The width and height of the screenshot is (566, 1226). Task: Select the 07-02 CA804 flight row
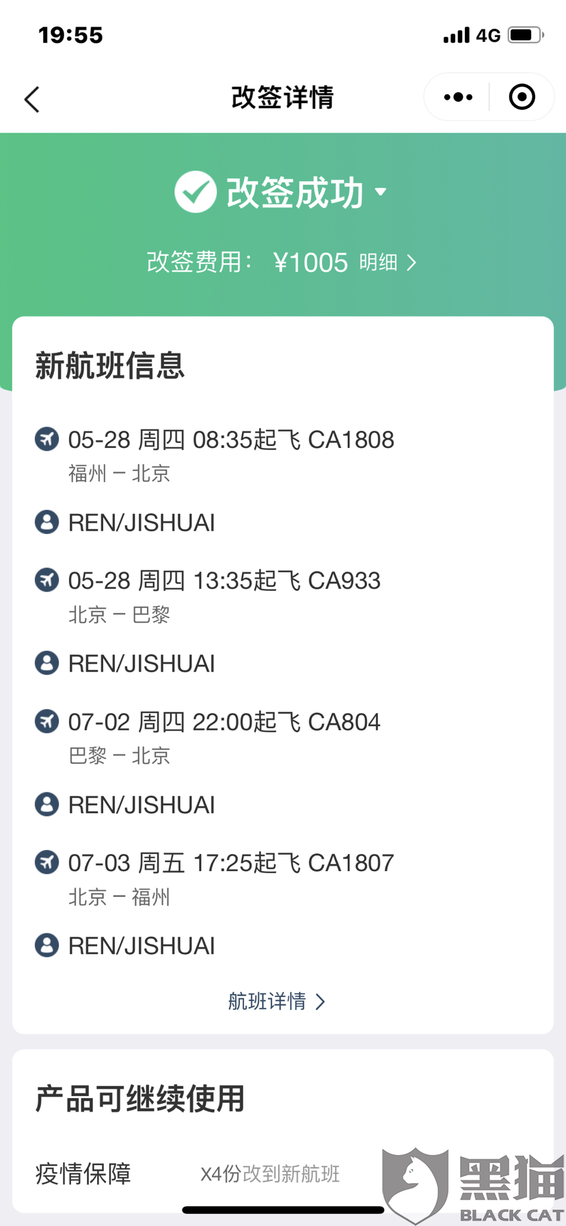pyautogui.click(x=224, y=722)
